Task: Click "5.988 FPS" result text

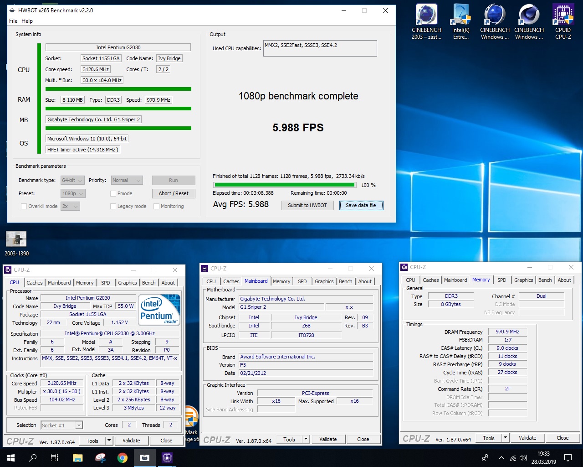Action: [298, 128]
